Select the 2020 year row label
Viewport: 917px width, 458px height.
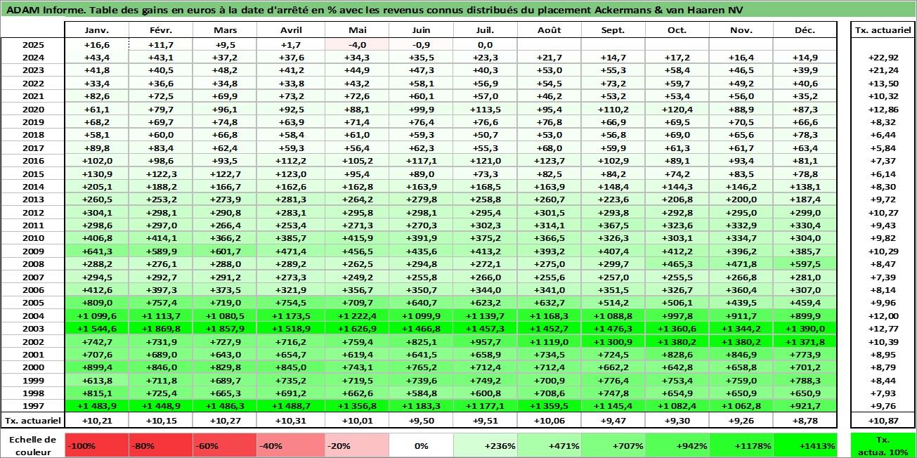33,109
